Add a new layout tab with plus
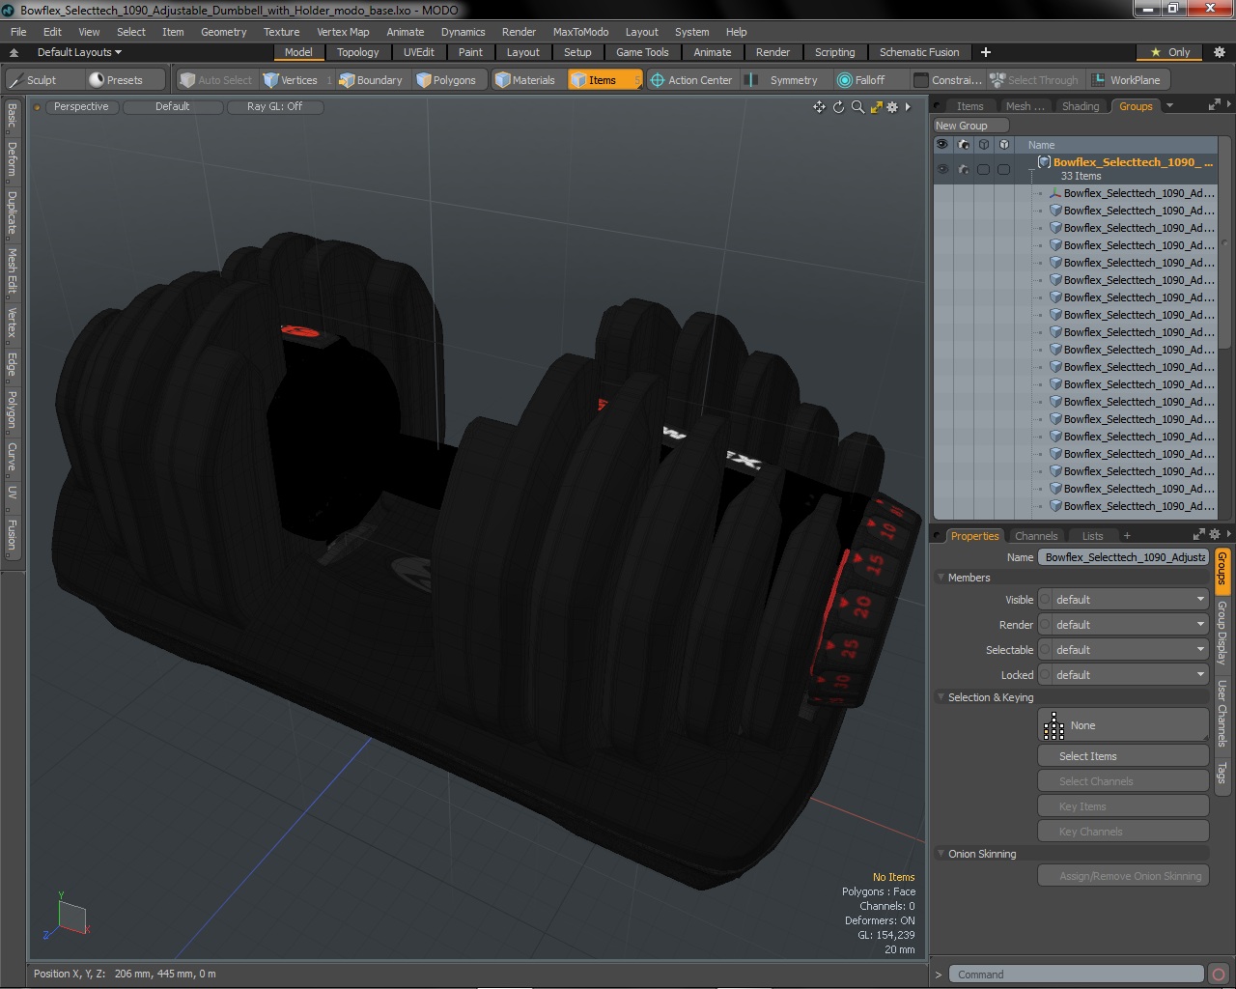Screen dimensions: 1236x989 [985, 52]
